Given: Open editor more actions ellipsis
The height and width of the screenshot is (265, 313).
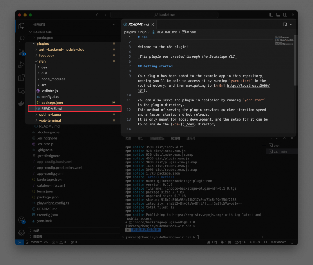Looking at the screenshot, I should point(292,24).
